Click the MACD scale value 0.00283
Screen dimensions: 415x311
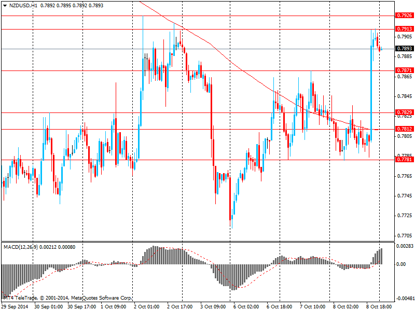(405, 246)
